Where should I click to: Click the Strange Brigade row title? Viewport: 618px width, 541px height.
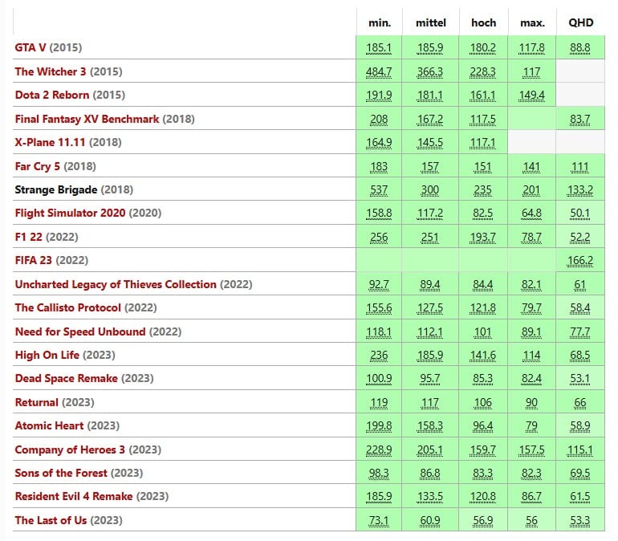click(x=56, y=189)
